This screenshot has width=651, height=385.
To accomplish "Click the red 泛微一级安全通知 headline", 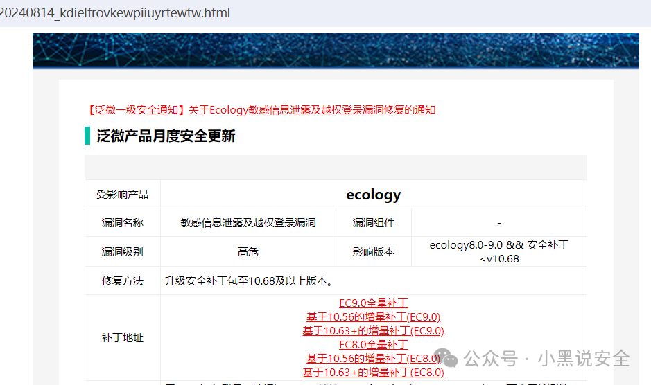I will point(260,110).
